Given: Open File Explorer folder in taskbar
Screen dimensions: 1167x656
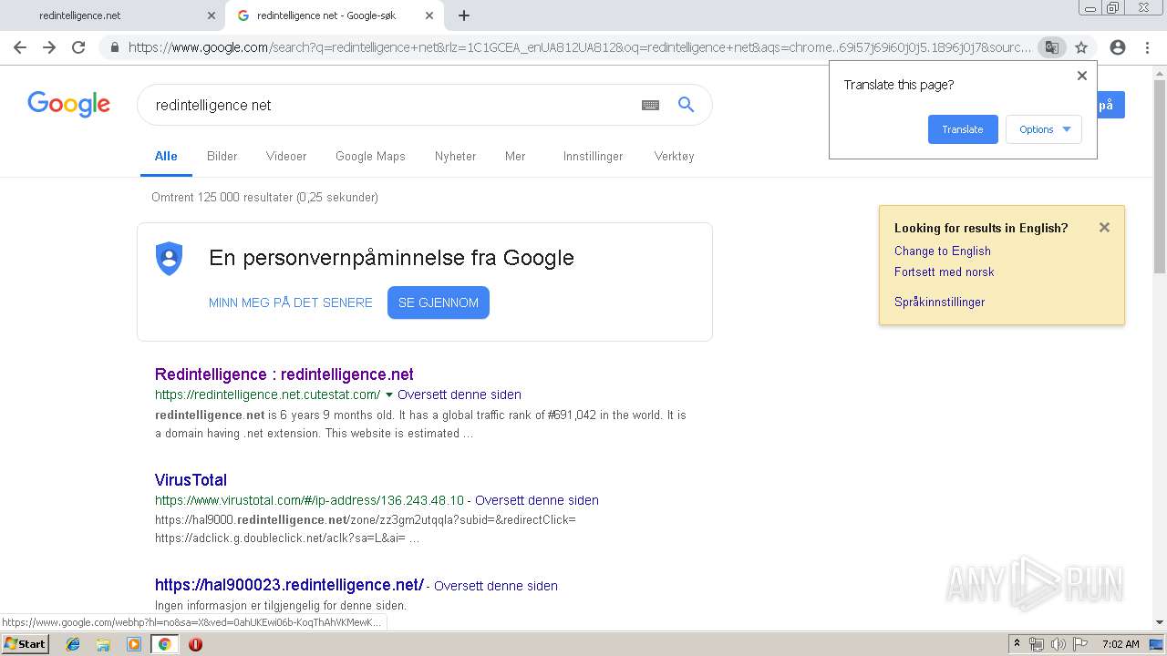Looking at the screenshot, I should point(103,644).
